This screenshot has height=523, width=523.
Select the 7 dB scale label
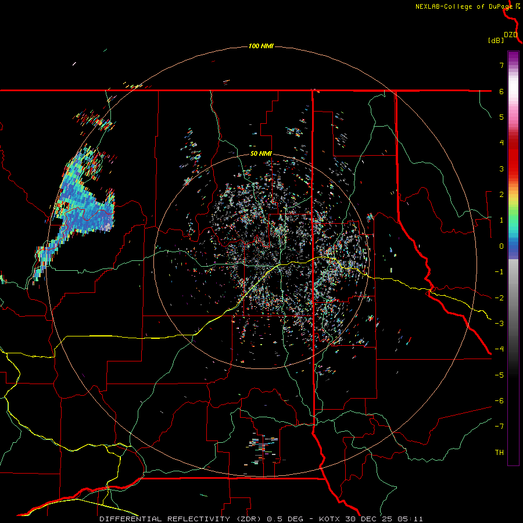(501, 65)
